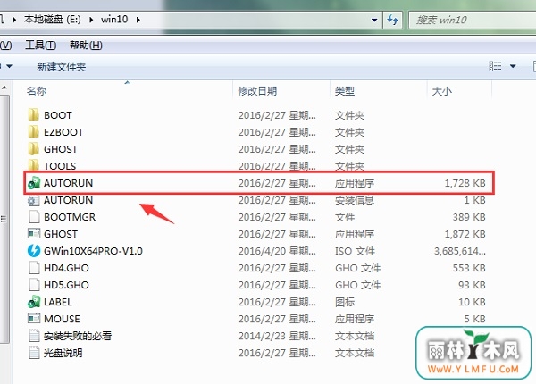
Task: Open the 工具(T) menu
Action: [41, 45]
